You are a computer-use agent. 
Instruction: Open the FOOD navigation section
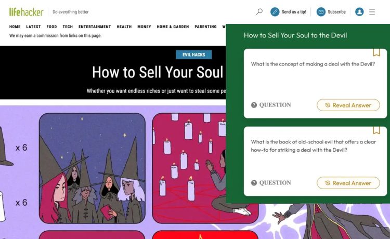[51, 26]
